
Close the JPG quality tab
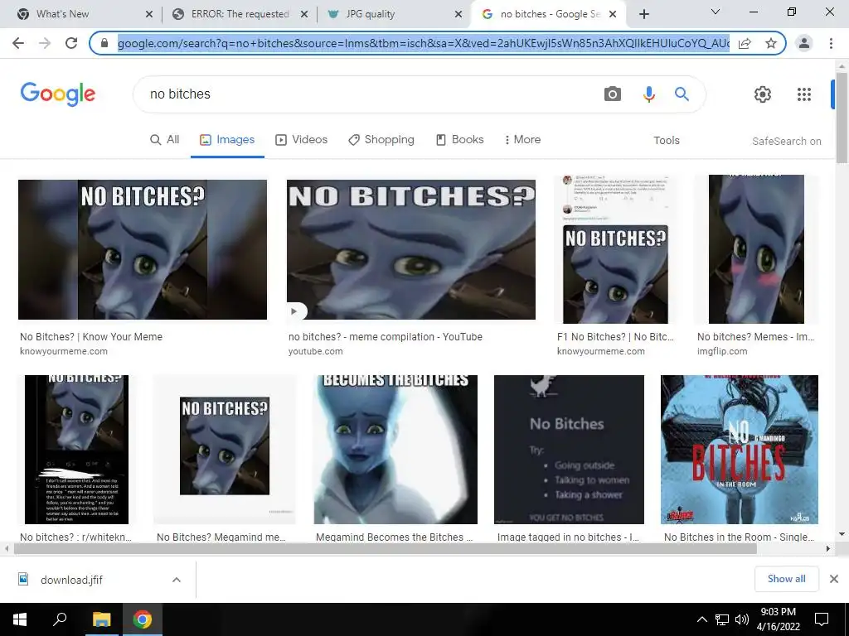tap(458, 15)
